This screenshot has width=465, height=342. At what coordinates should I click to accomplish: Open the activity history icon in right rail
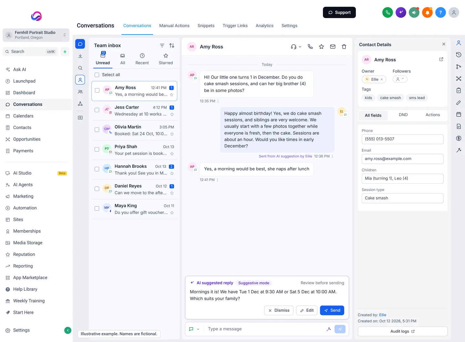459,55
